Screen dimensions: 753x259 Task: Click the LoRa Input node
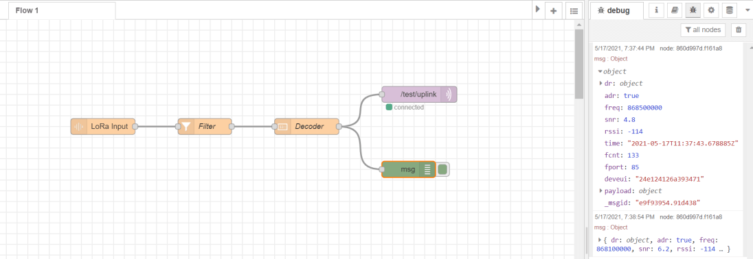(x=103, y=126)
